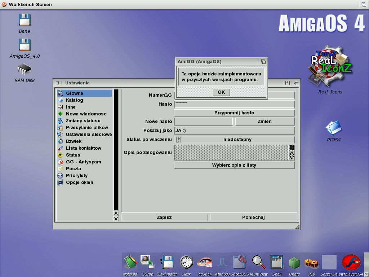Select Ustawienia sieciowe settings section
The height and width of the screenshot is (277, 369).
click(x=85, y=134)
